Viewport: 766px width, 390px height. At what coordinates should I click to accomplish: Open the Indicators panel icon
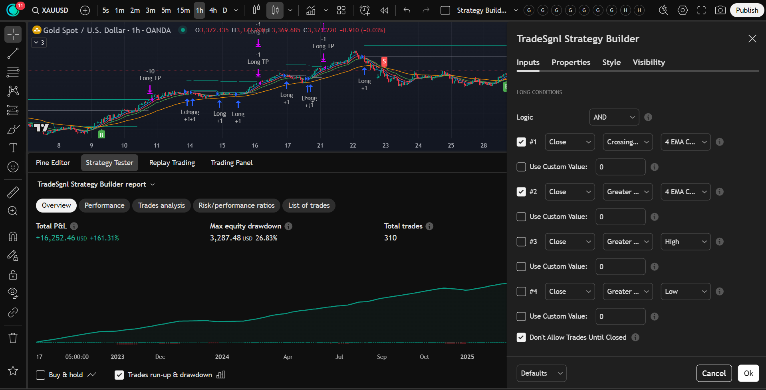311,10
